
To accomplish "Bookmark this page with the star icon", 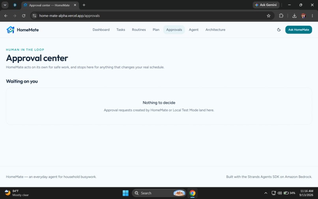I will tap(269, 16).
